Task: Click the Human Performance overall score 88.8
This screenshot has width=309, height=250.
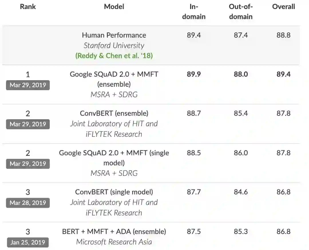Action: click(x=283, y=35)
